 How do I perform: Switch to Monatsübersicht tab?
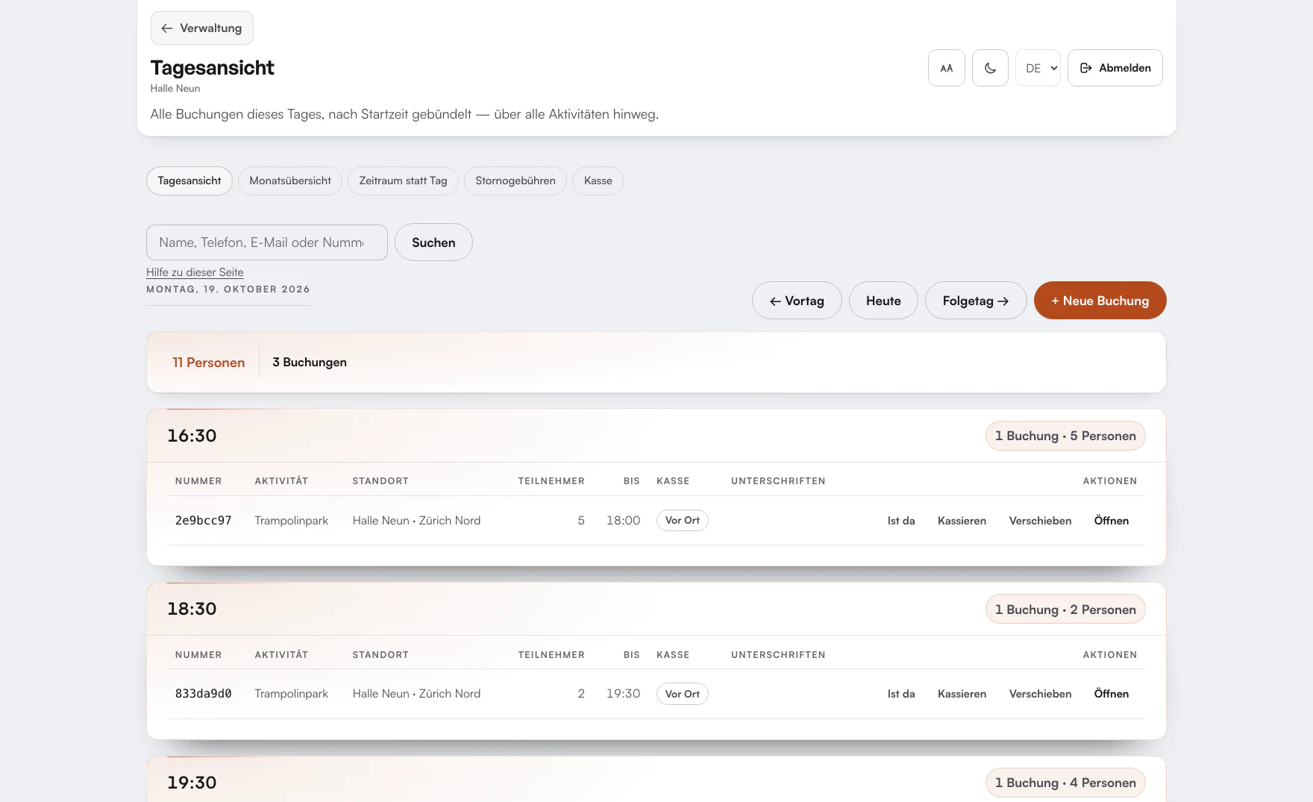(x=290, y=181)
